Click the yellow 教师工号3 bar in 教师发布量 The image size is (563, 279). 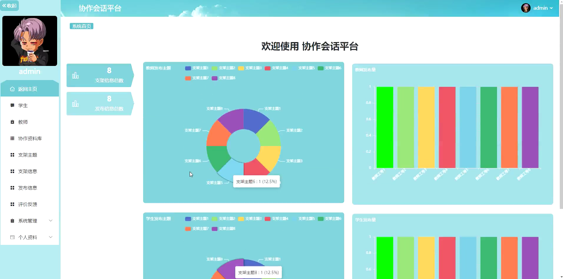pyautogui.click(x=426, y=127)
